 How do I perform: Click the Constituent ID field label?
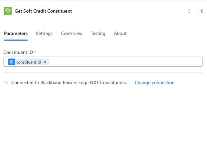[x=18, y=52]
